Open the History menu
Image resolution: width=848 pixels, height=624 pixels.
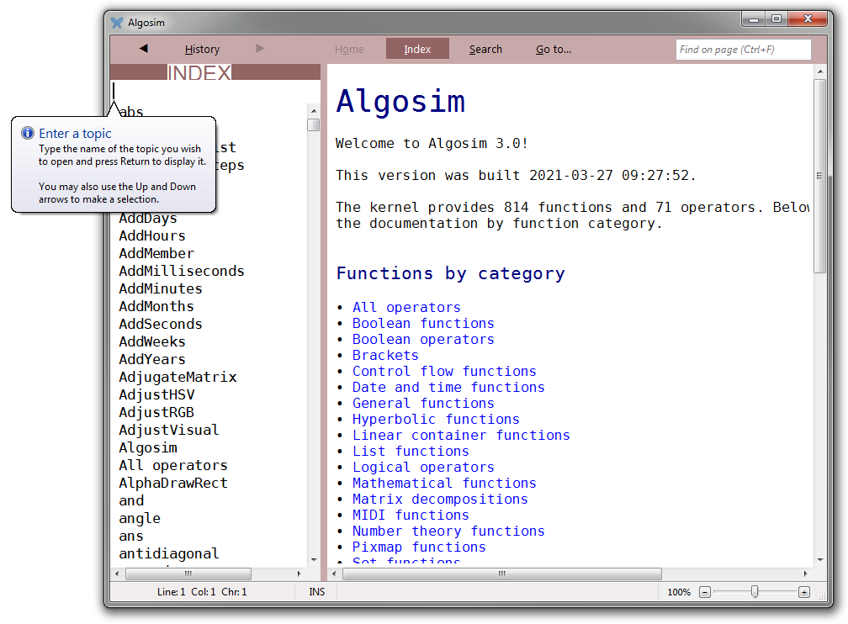click(x=202, y=50)
